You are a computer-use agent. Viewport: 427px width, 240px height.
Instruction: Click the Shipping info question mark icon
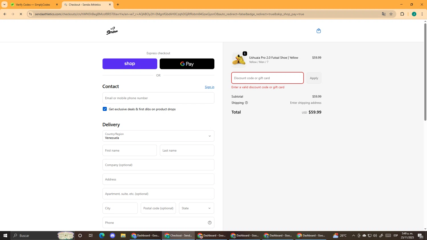coord(247,103)
